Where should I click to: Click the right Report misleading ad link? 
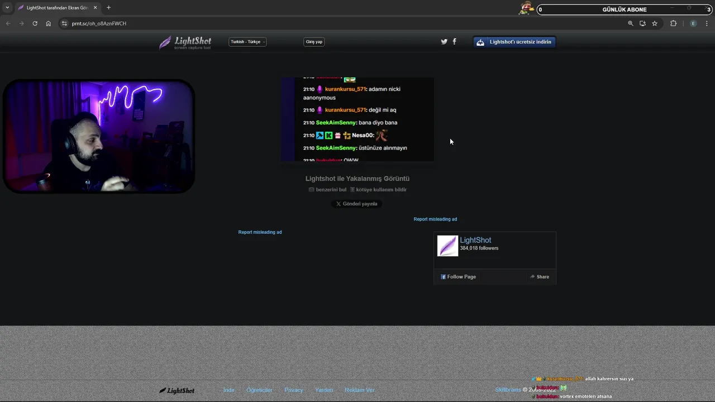coord(435,219)
